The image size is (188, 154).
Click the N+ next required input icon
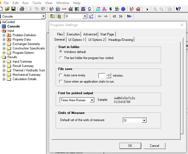click(129, 16)
